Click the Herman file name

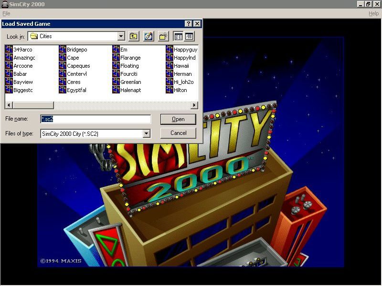tap(183, 74)
